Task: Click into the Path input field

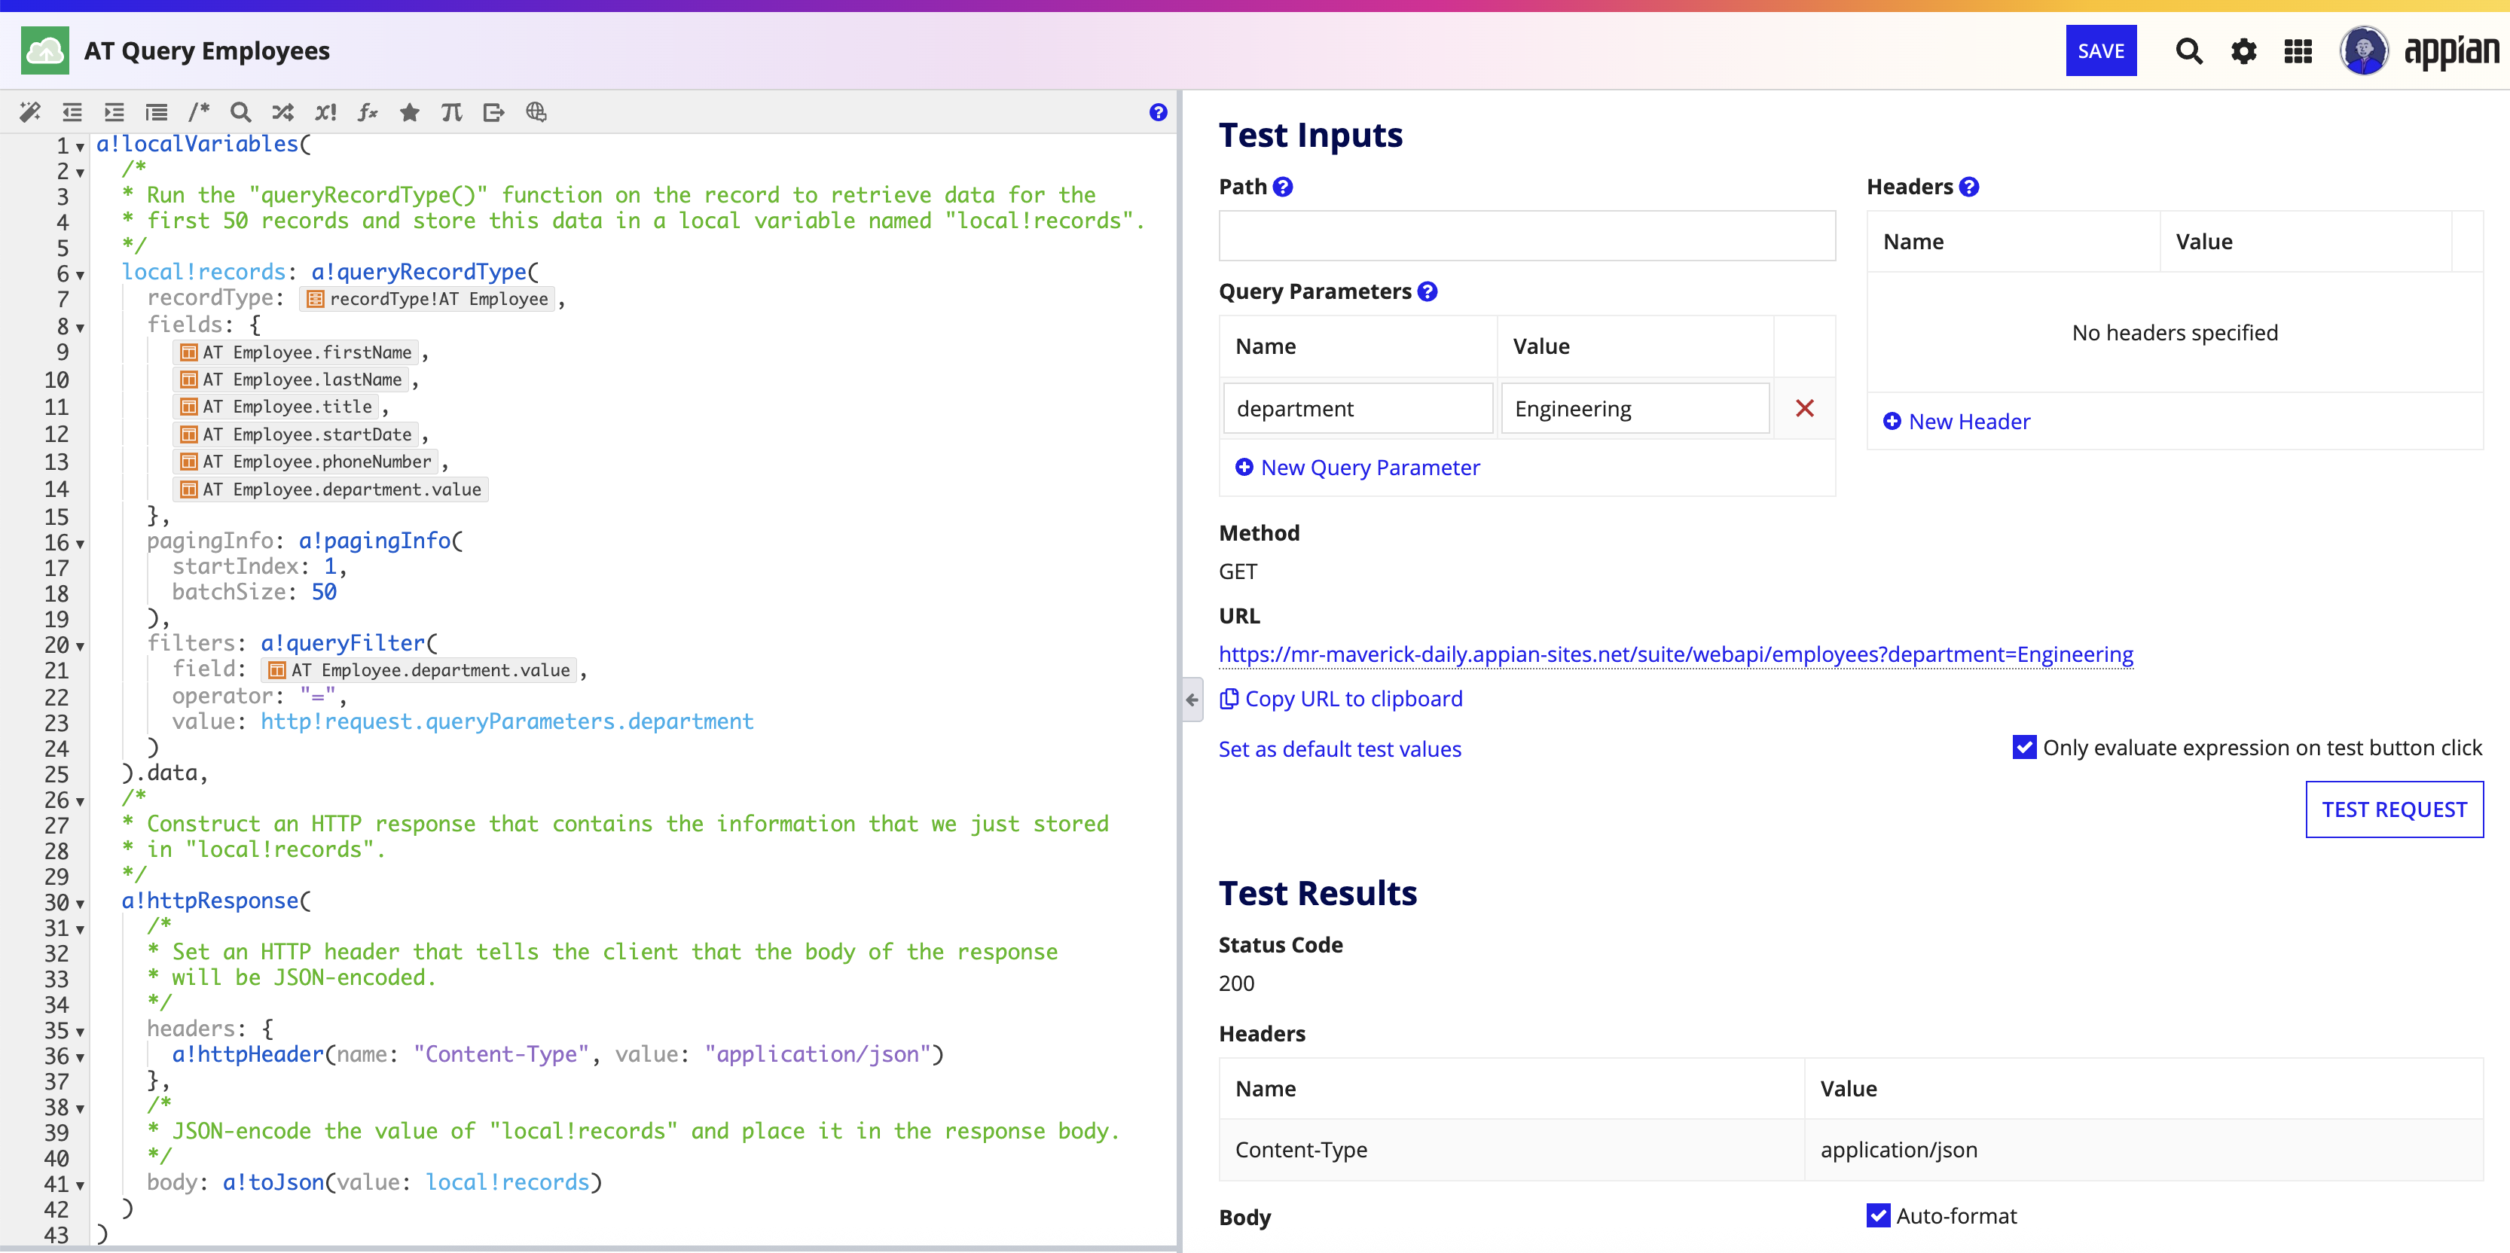Action: (1527, 236)
